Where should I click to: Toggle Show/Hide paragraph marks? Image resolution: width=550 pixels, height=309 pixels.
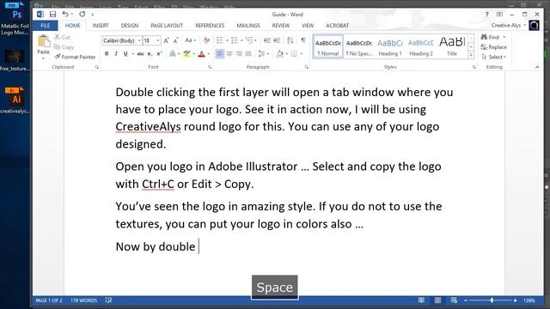pos(303,40)
